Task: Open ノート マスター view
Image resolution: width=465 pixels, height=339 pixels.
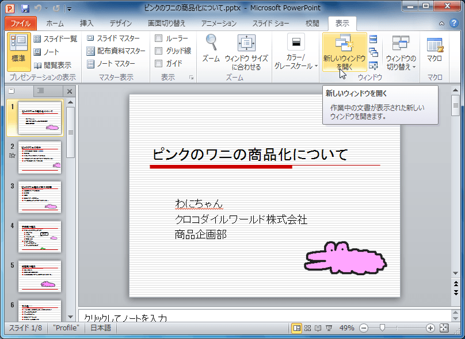Action: [110, 64]
